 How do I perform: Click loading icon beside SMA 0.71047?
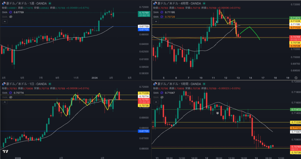click(162, 93)
